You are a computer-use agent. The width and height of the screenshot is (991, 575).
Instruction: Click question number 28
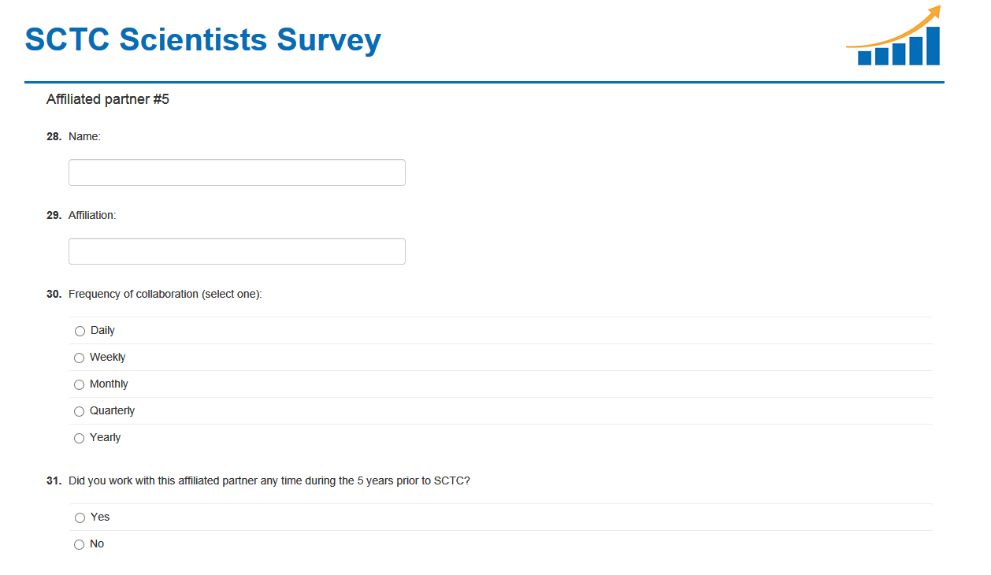(x=54, y=136)
